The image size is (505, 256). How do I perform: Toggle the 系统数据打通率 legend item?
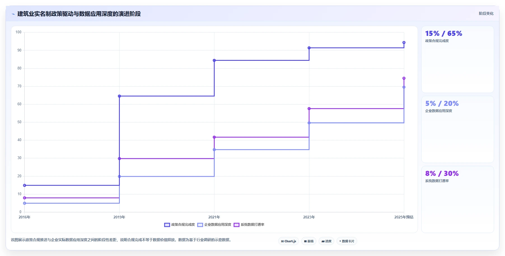click(x=249, y=225)
